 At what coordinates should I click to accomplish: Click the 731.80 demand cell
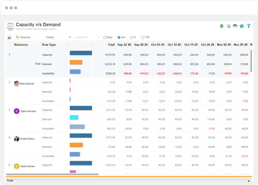click(x=244, y=64)
